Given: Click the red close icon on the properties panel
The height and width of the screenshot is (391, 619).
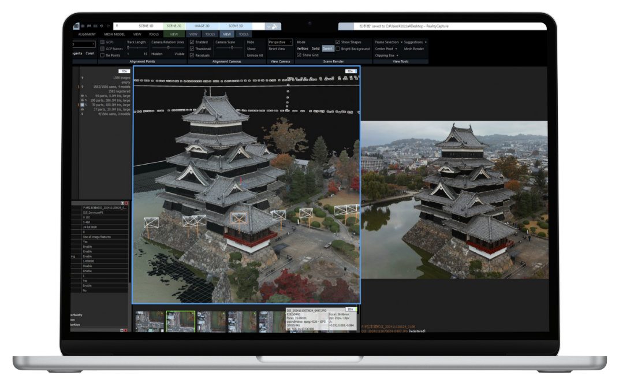Looking at the screenshot, I should (126, 203).
